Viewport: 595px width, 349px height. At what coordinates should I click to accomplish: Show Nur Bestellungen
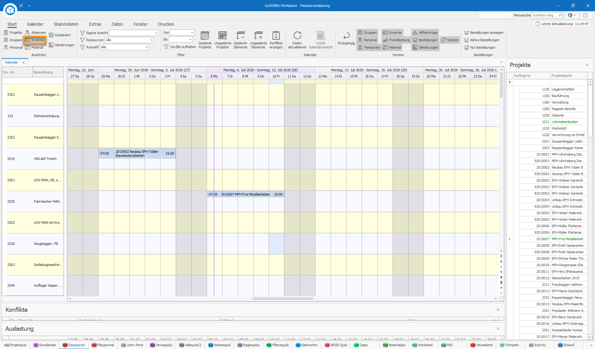point(479,47)
